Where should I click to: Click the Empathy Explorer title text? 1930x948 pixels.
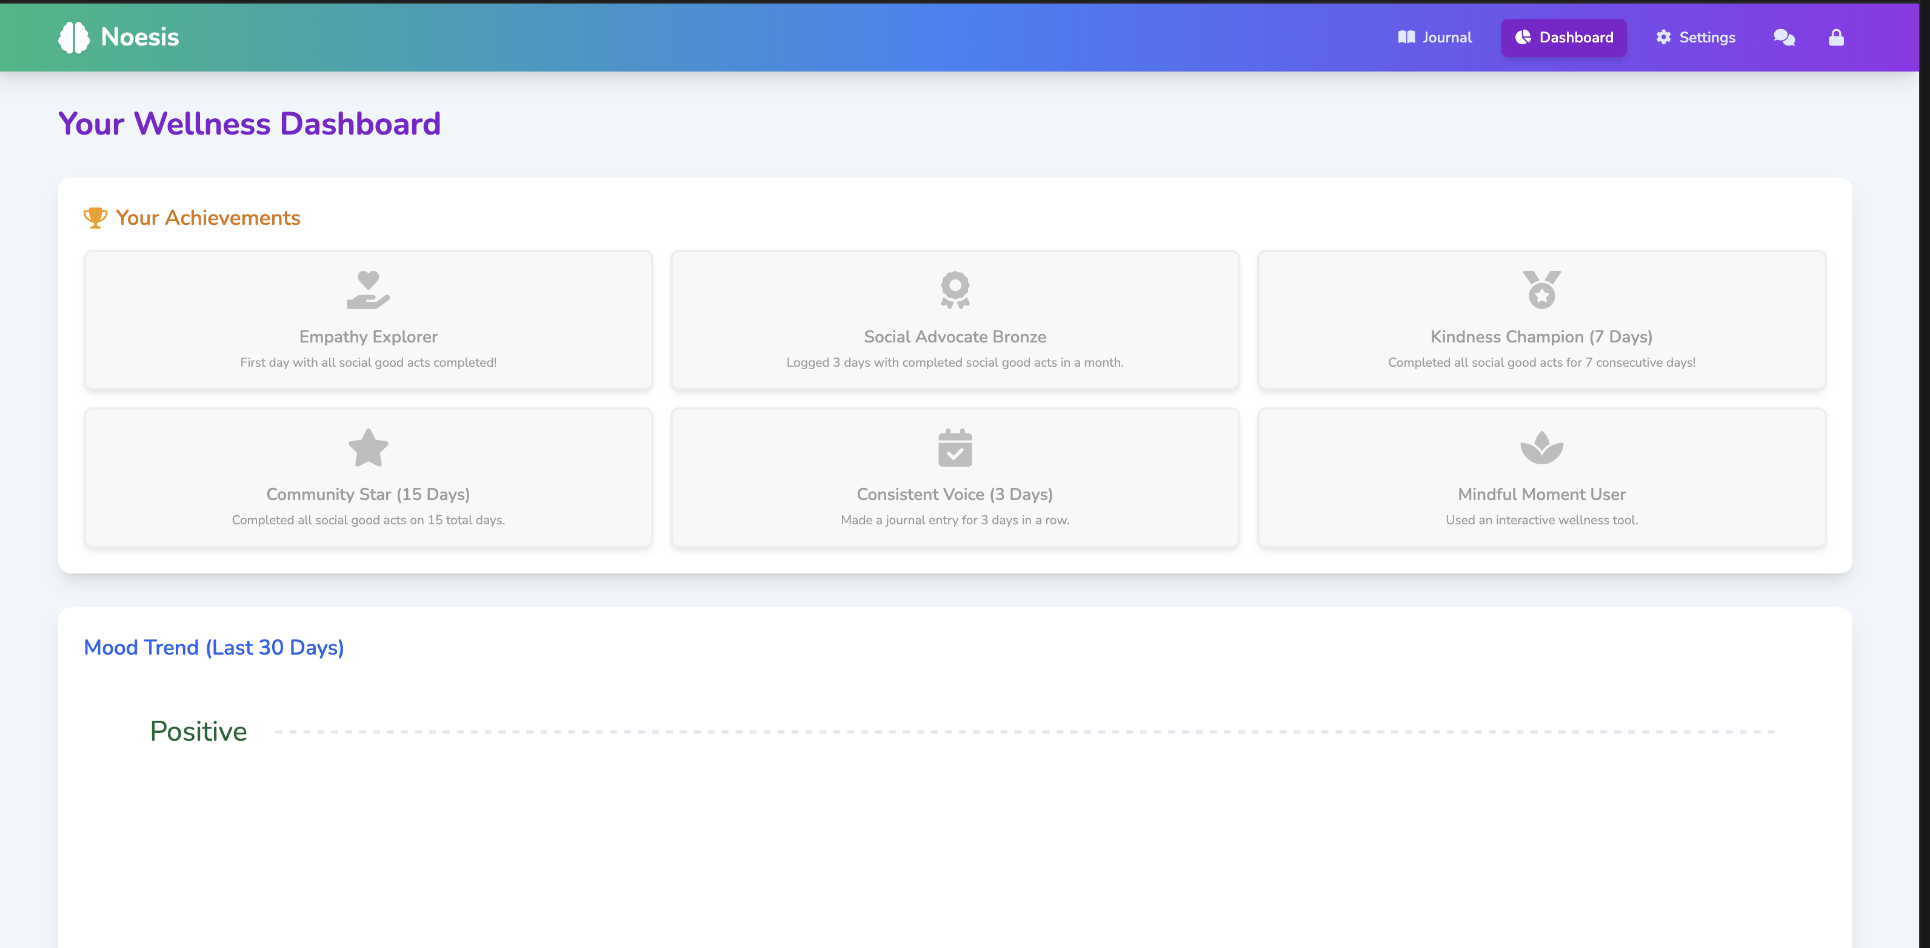coord(368,336)
